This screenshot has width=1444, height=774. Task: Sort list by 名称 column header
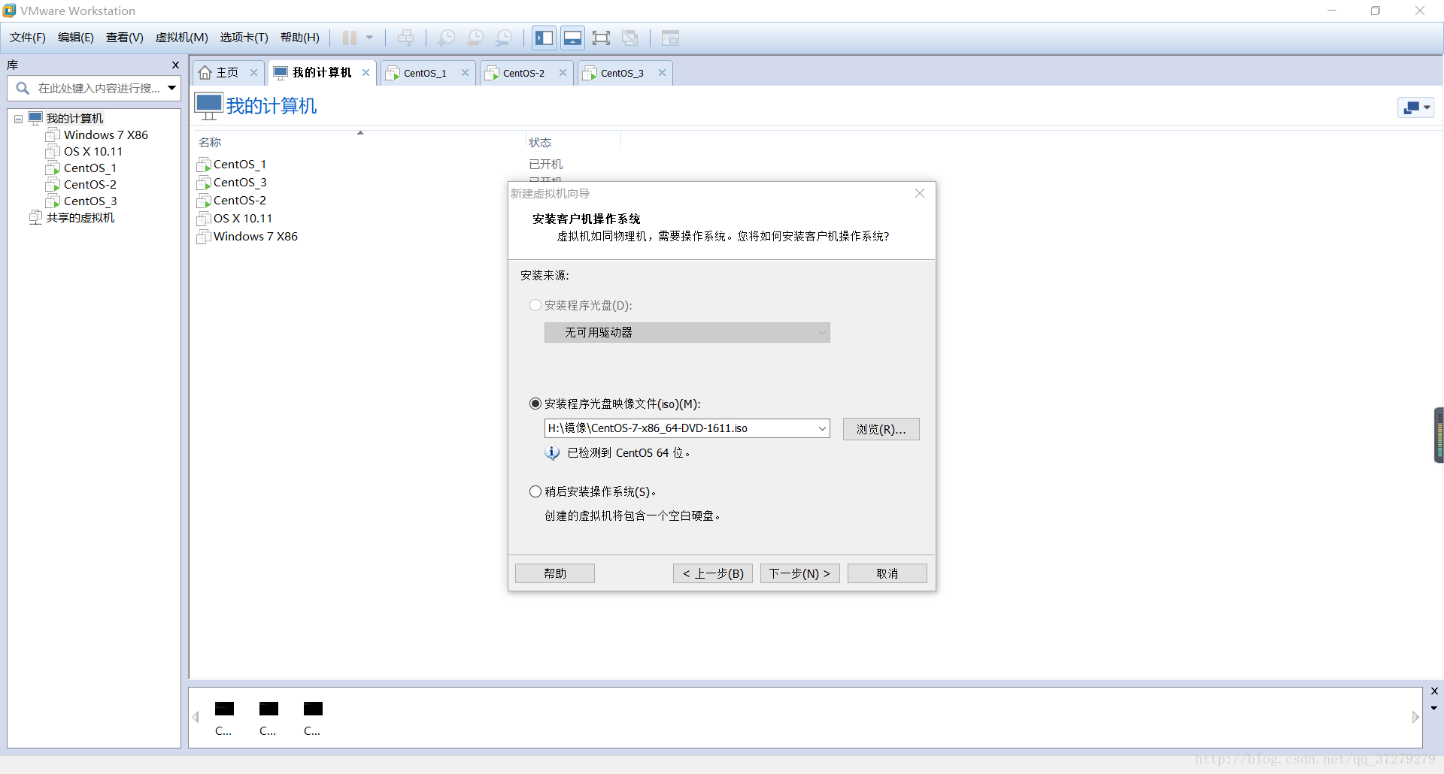tap(210, 143)
